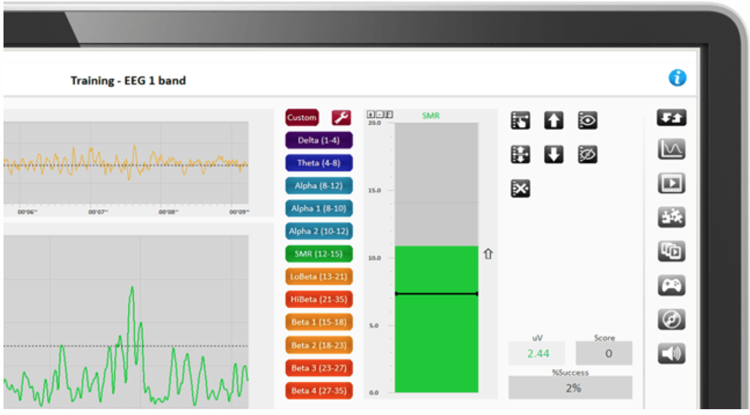Viewport: 750px width, 415px height.
Task: Open the media slideshow icon
Action: point(671,251)
